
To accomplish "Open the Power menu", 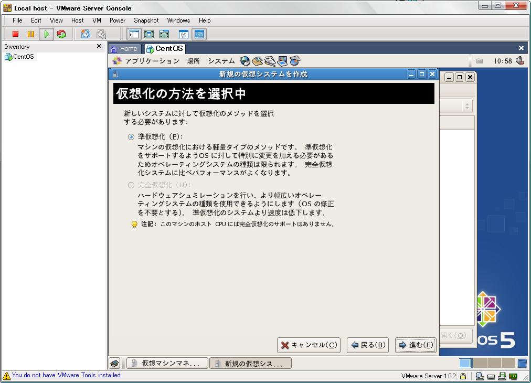I will coord(118,20).
